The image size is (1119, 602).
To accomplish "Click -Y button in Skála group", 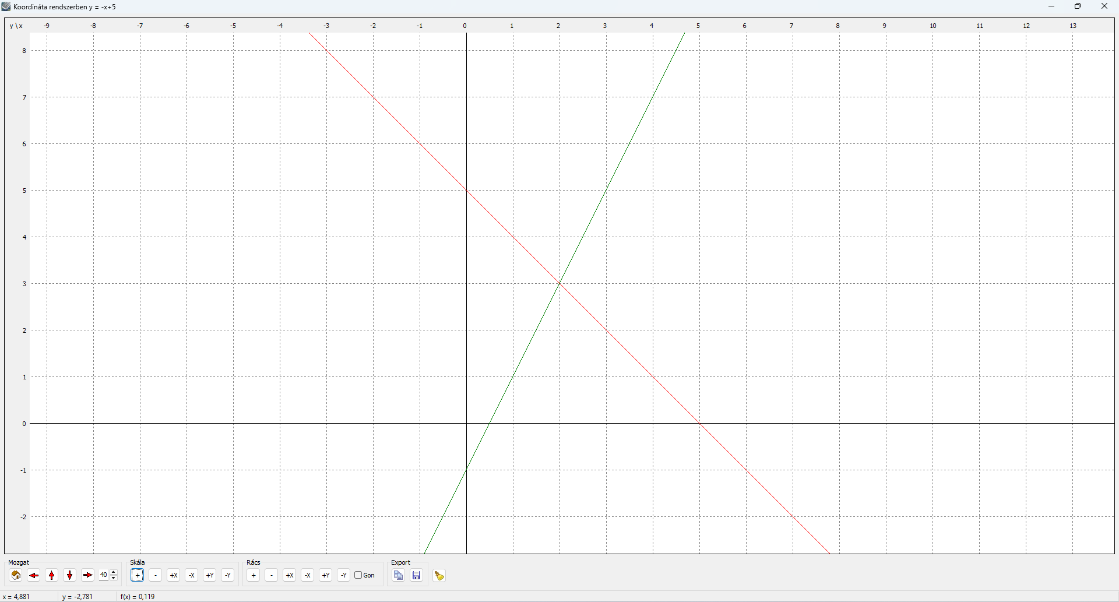I will (228, 576).
